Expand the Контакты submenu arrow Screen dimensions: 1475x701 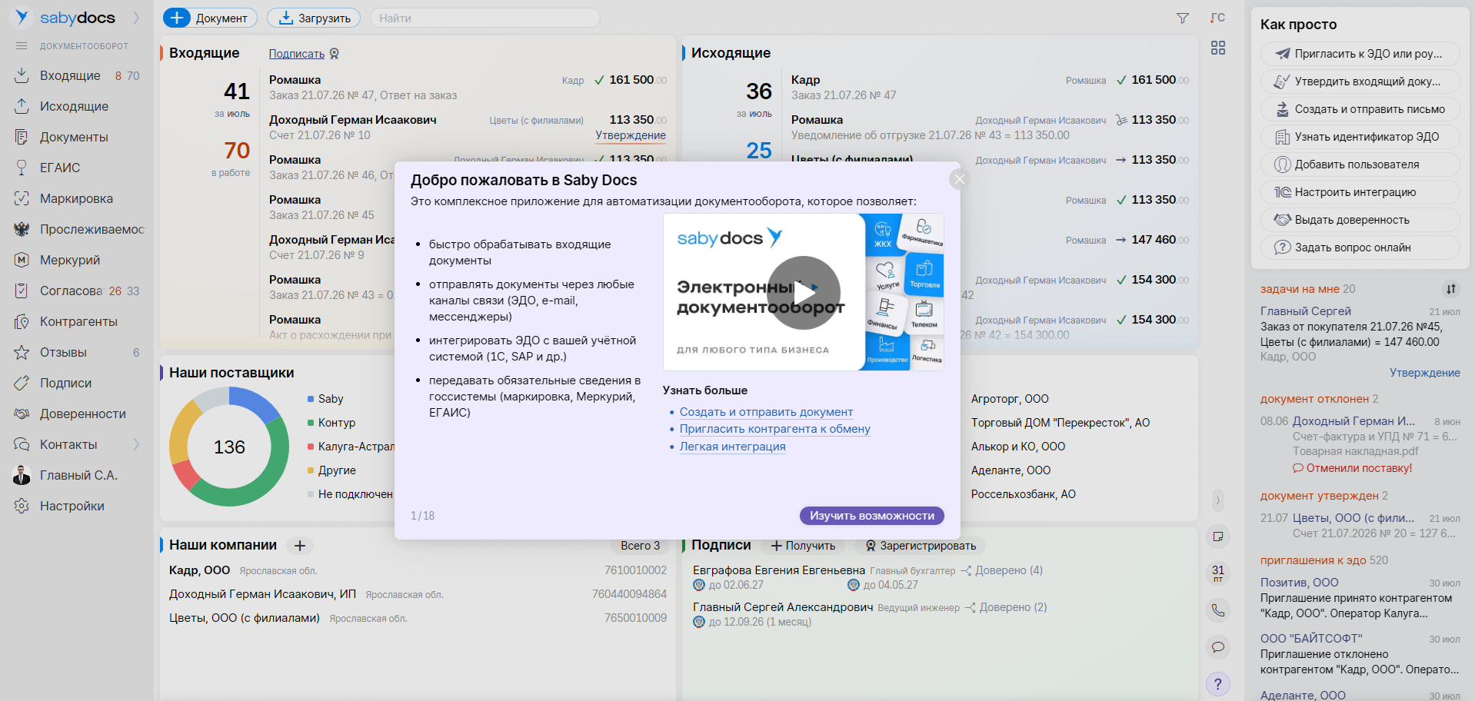[136, 444]
